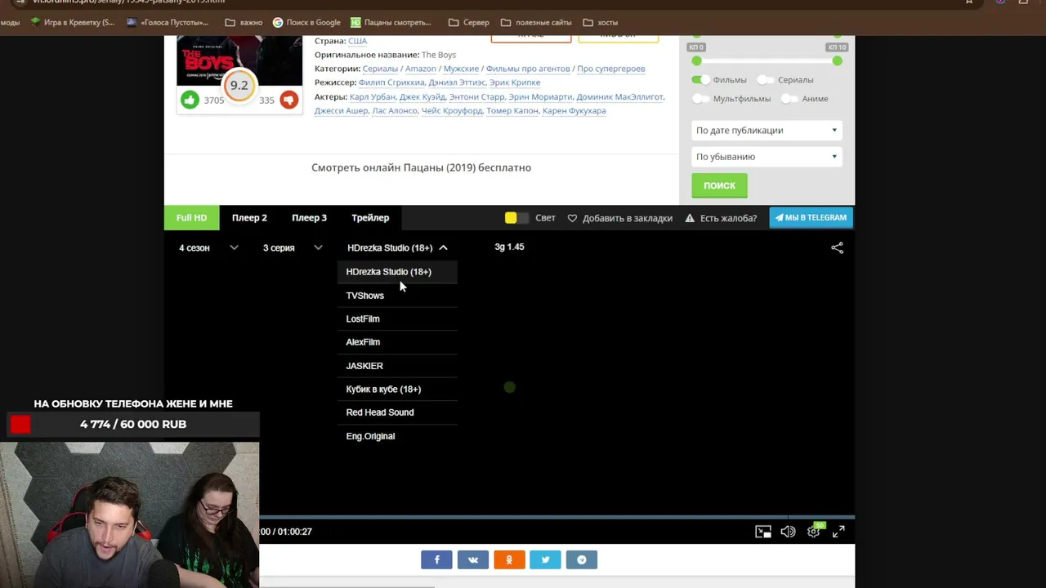This screenshot has width=1046, height=588.
Task: Share on Telegram
Action: [x=582, y=559]
